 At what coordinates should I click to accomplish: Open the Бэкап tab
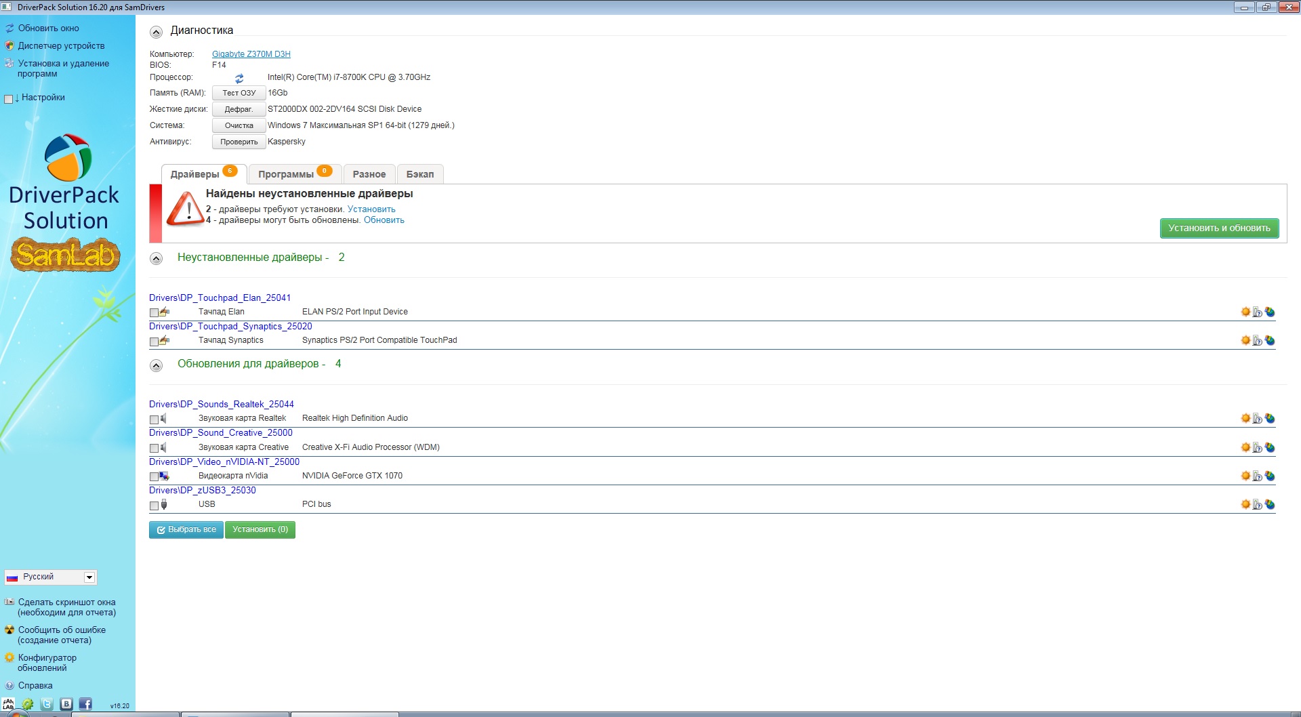click(420, 174)
